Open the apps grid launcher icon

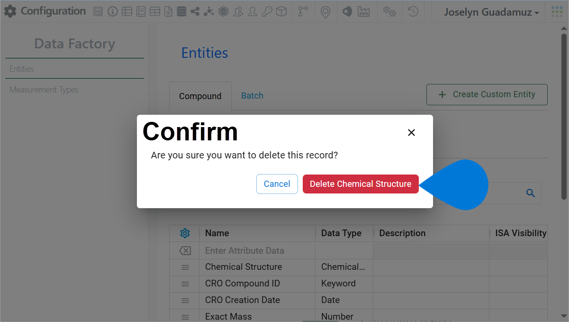pyautogui.click(x=557, y=12)
